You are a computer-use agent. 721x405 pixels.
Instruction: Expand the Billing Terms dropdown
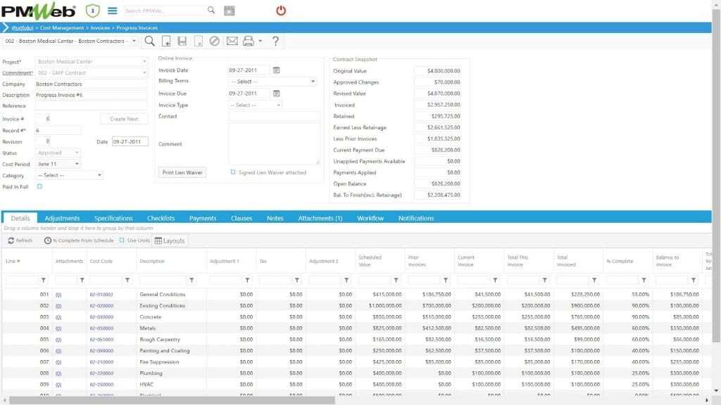pyautogui.click(x=273, y=82)
